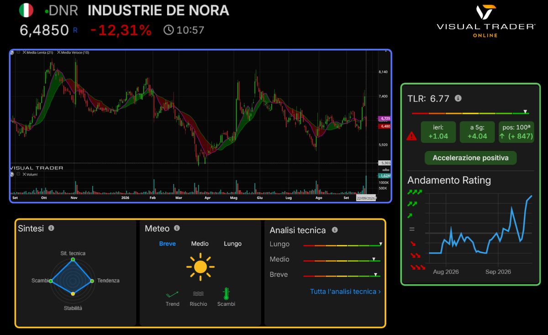The width and height of the screenshot is (548, 335).
Task: Click the triple green arrows rating icon
Action: [415, 192]
